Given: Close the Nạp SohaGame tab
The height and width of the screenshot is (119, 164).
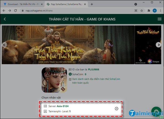Looking at the screenshot, I should 85,4.
